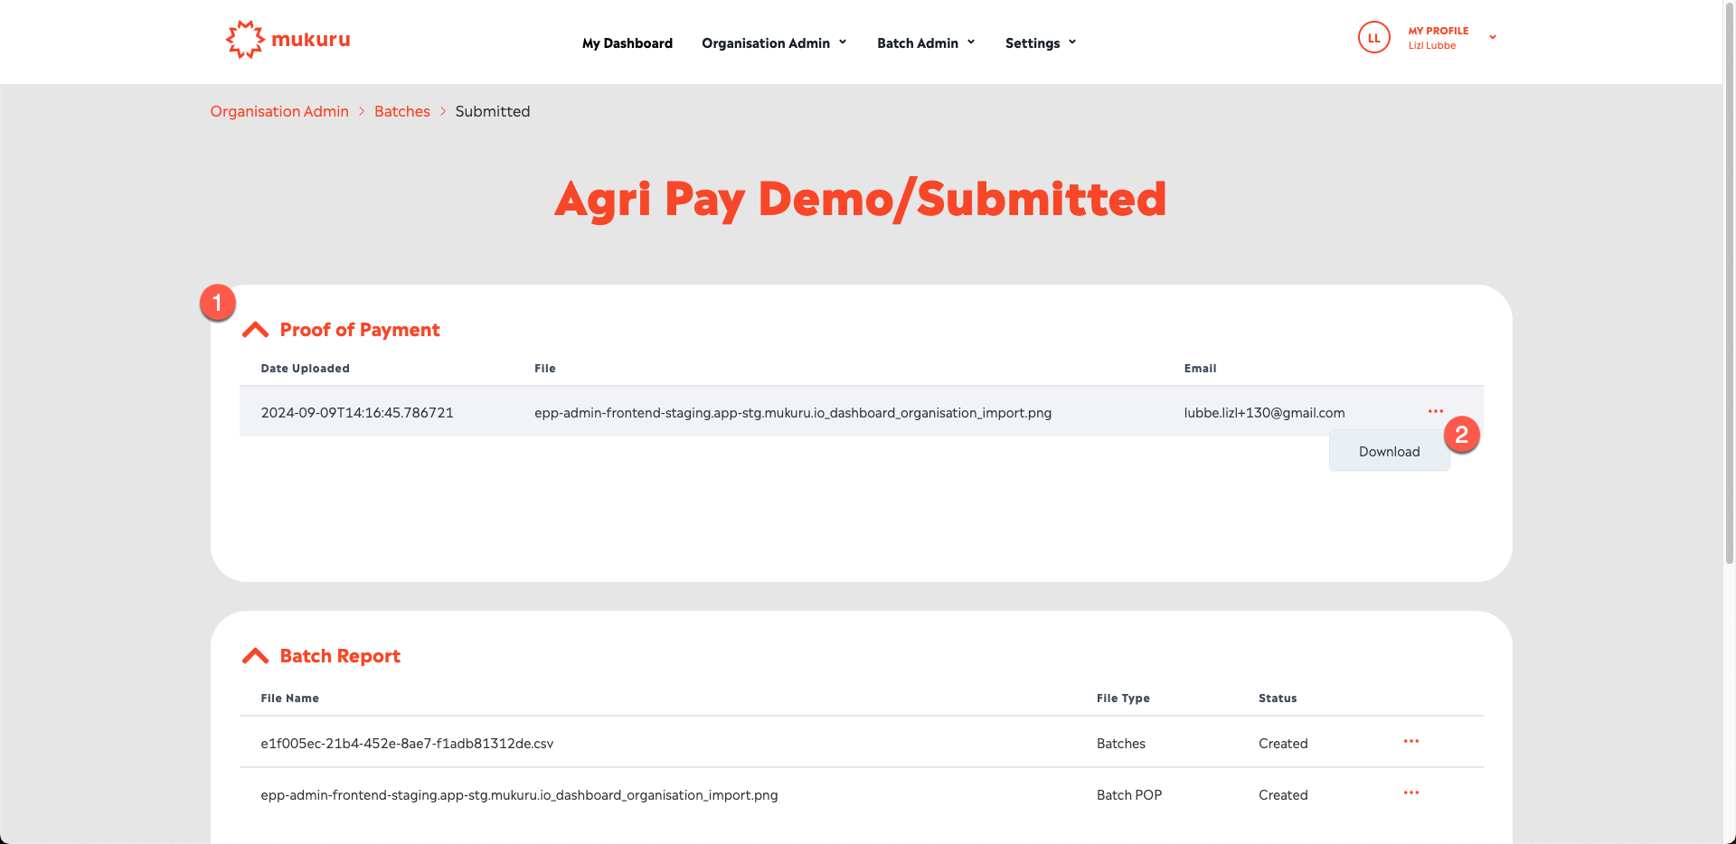Expand the My Profile dropdown arrow
The image size is (1736, 844).
pyautogui.click(x=1493, y=38)
